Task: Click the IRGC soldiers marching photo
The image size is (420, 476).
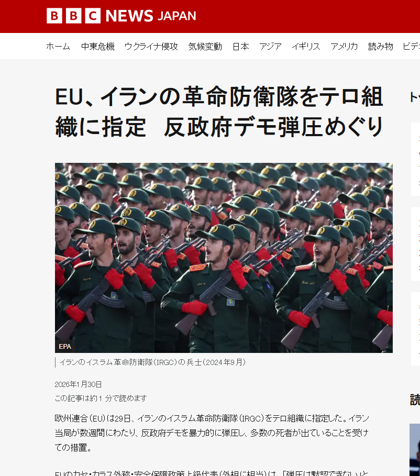Action: (x=224, y=258)
